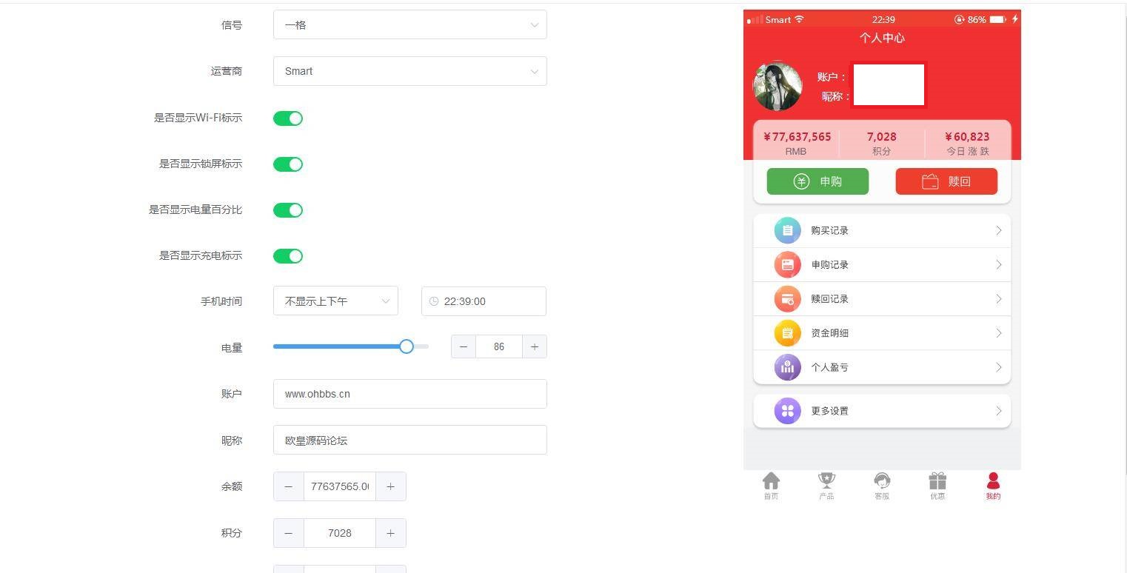Switch to 客服 support tab
Screen dimensions: 1127x573
tap(882, 486)
